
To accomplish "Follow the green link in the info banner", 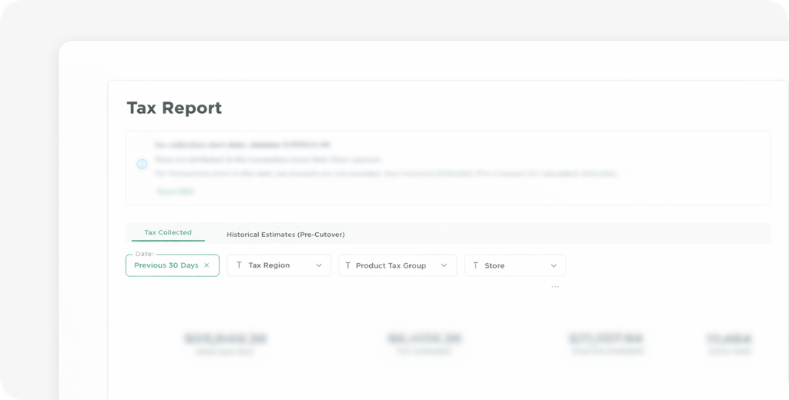I will tap(175, 192).
